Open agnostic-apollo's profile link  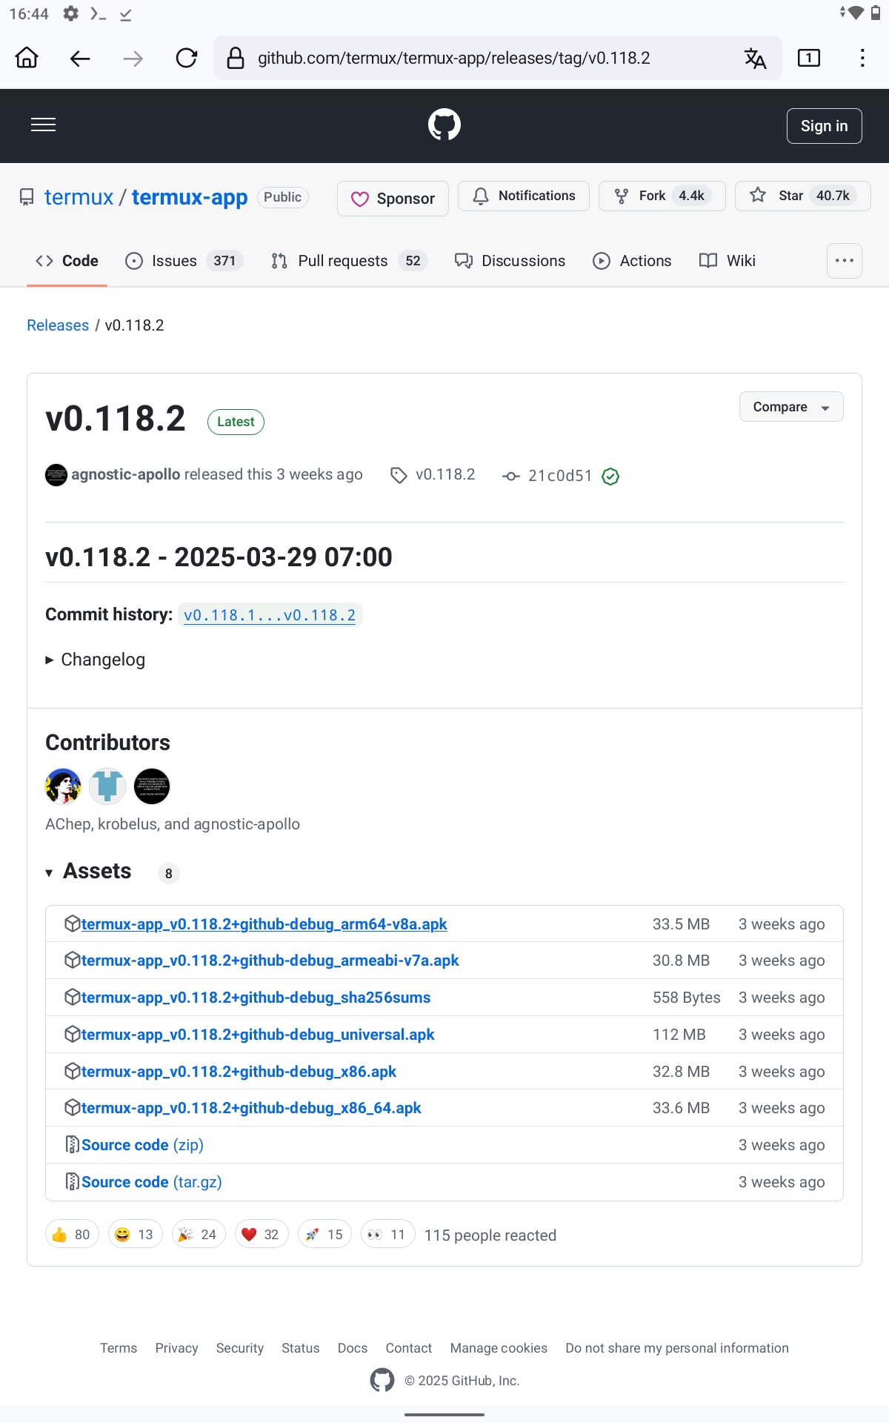point(126,474)
